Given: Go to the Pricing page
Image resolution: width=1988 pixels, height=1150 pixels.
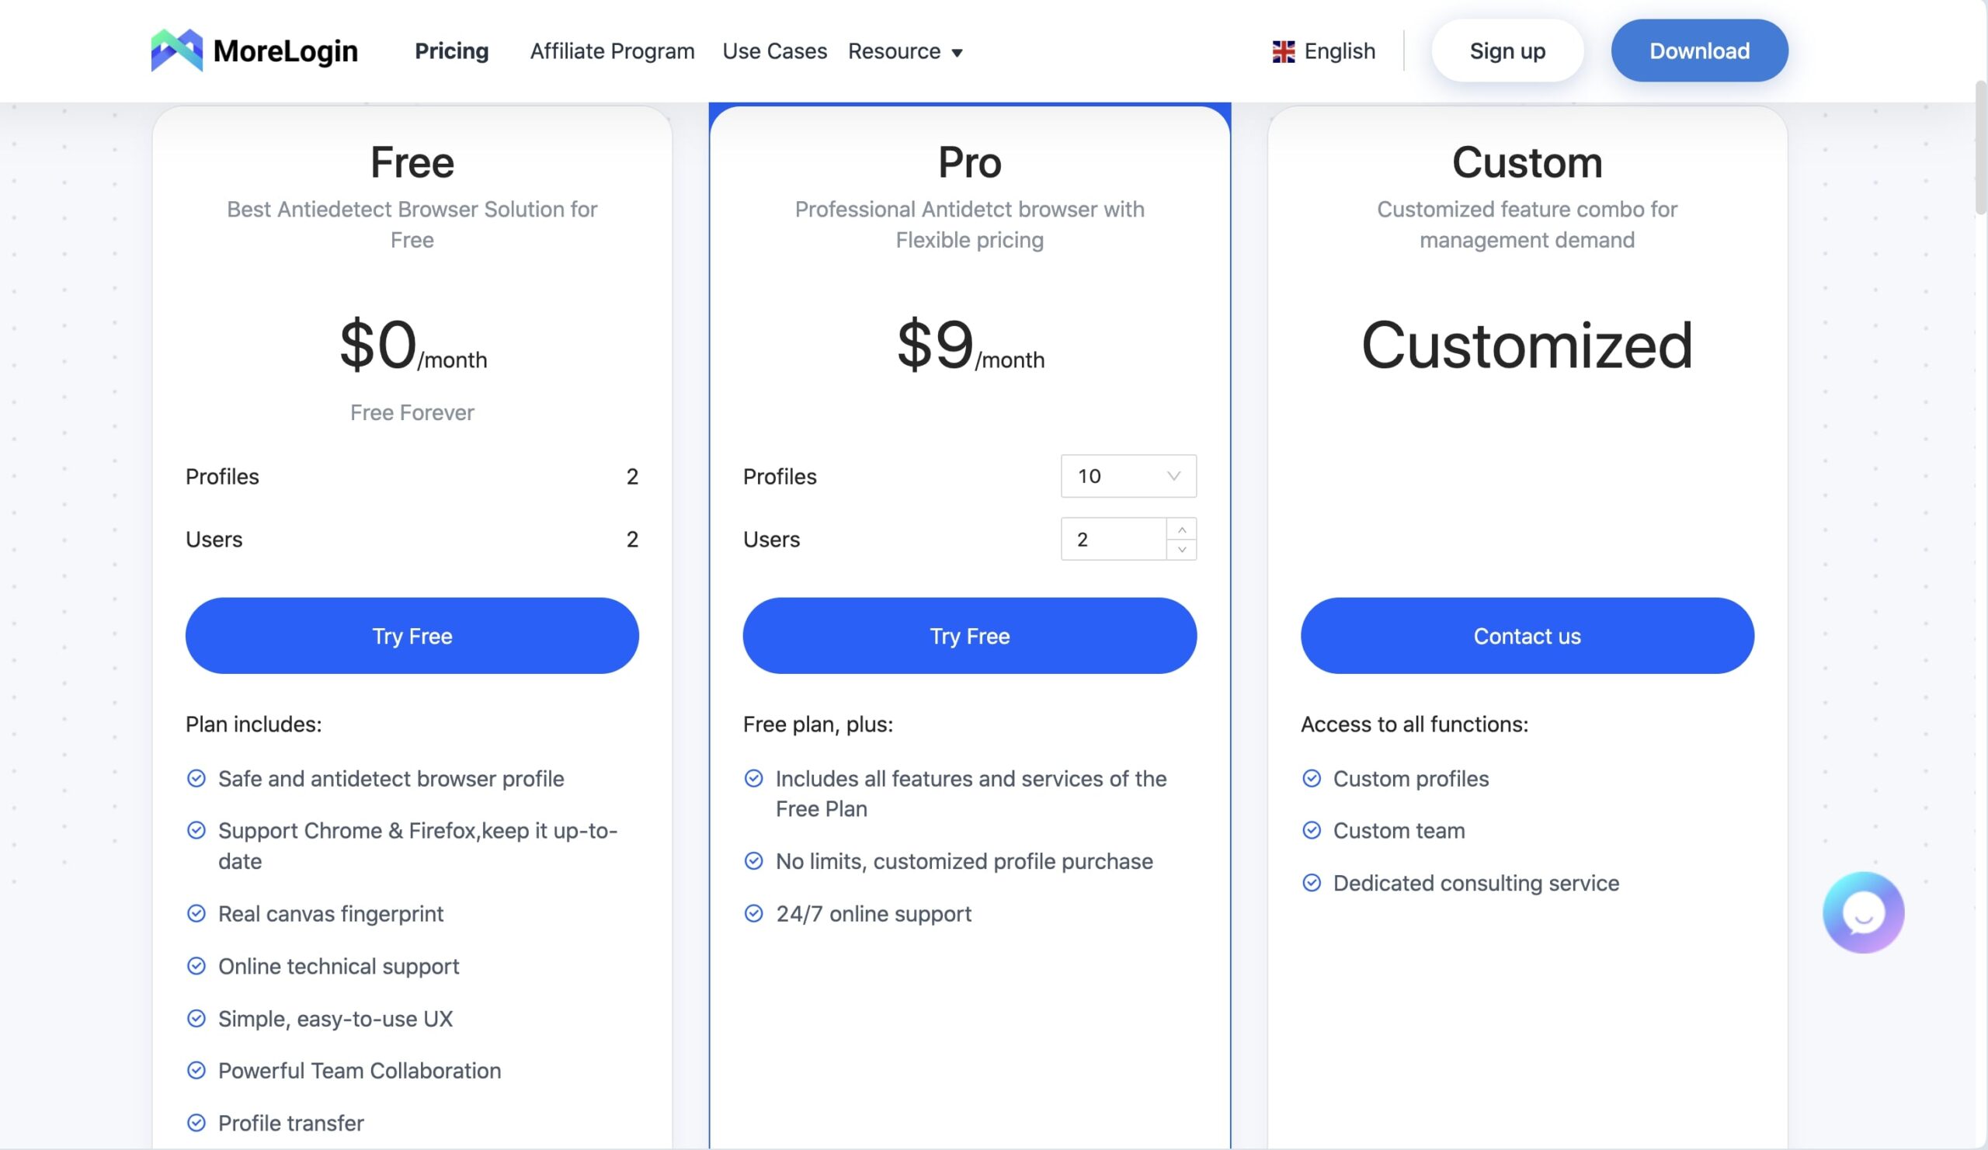Looking at the screenshot, I should 452,51.
